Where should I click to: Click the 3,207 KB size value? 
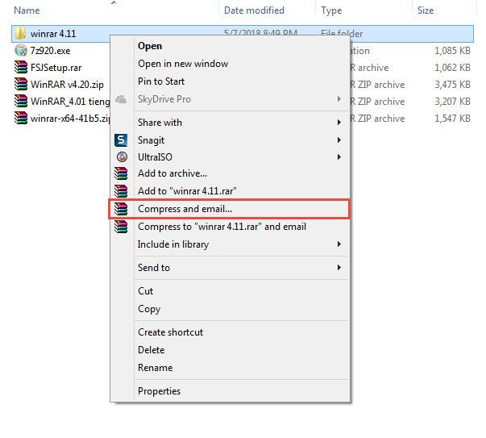click(x=452, y=102)
